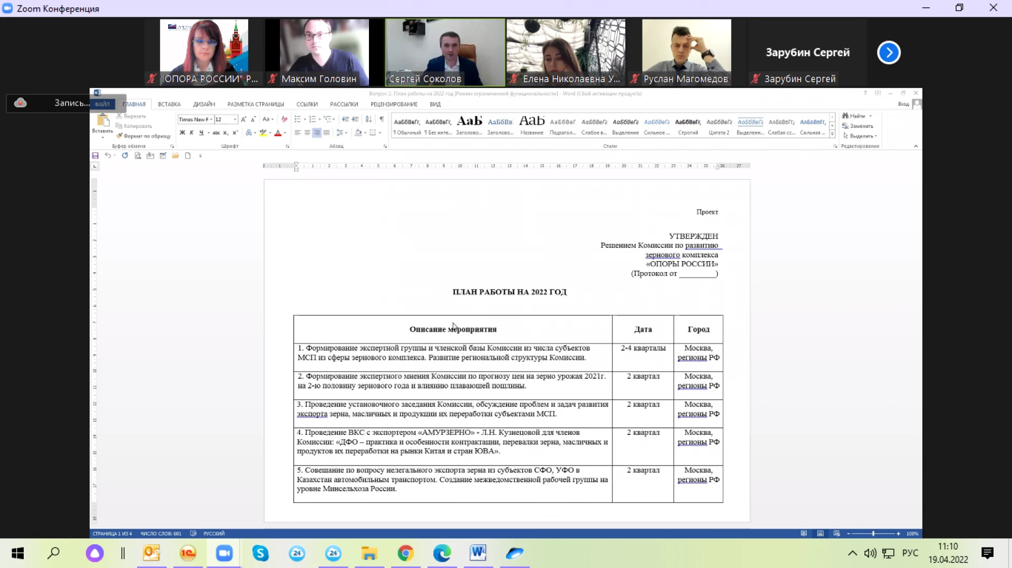Open Windows search magnifier

(x=54, y=553)
